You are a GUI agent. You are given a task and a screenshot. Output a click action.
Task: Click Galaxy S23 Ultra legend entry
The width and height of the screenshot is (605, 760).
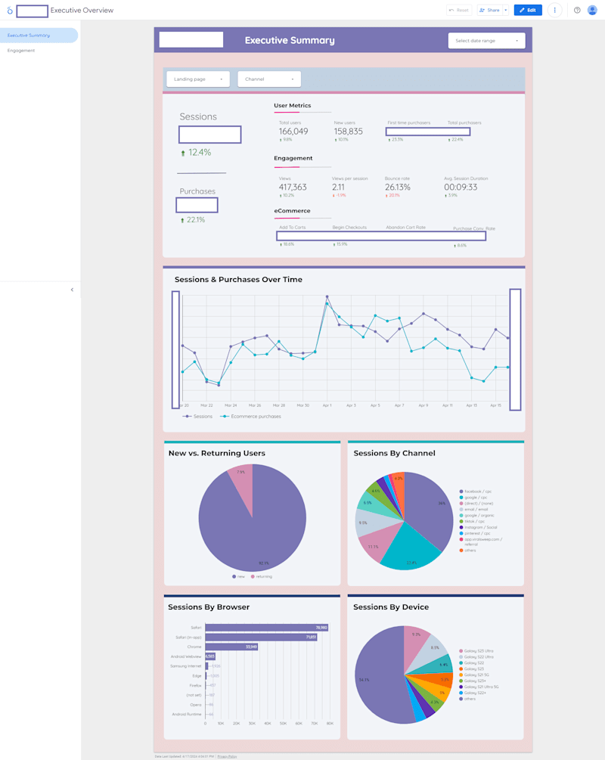click(476, 651)
